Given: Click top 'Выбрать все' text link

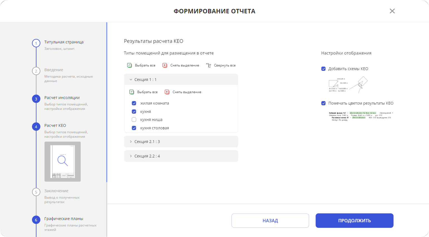Looking at the screenshot, I should click(x=145, y=65).
